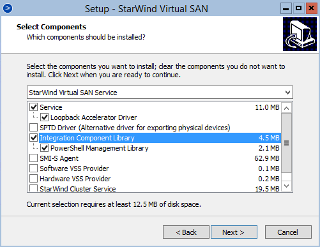The image size is (320, 247).
Task: Uncheck the Loopback Accelerator Driver checkbox
Action: click(x=44, y=117)
